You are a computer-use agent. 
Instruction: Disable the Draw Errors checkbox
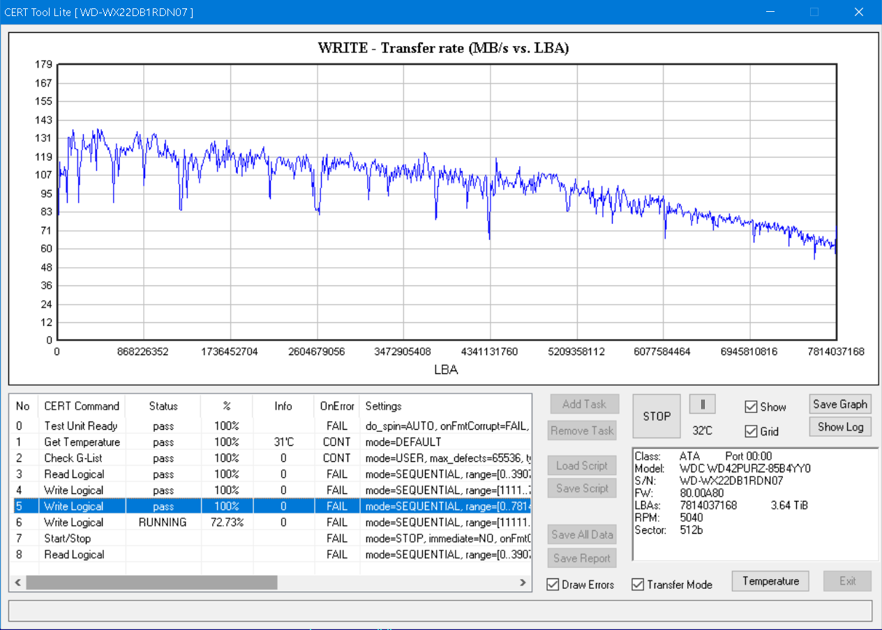pyautogui.click(x=553, y=585)
